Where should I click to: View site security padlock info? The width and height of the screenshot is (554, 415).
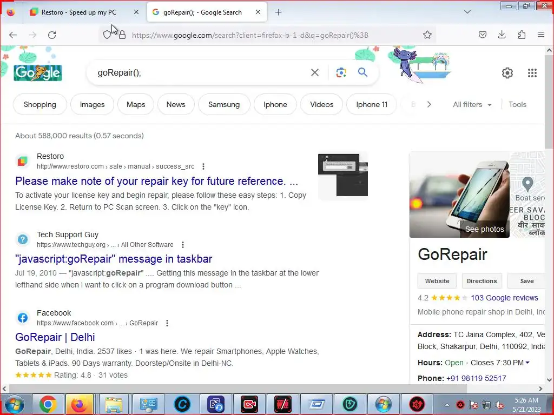click(122, 35)
